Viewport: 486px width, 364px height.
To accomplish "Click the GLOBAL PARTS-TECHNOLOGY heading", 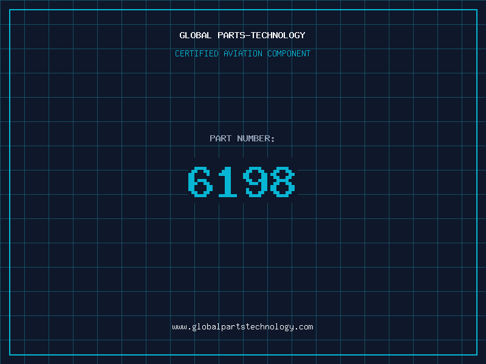I will click(242, 35).
